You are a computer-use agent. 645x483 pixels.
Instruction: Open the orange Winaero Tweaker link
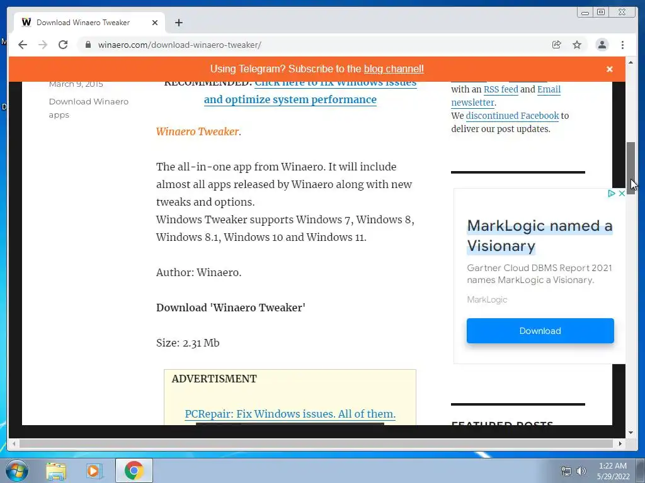click(197, 131)
